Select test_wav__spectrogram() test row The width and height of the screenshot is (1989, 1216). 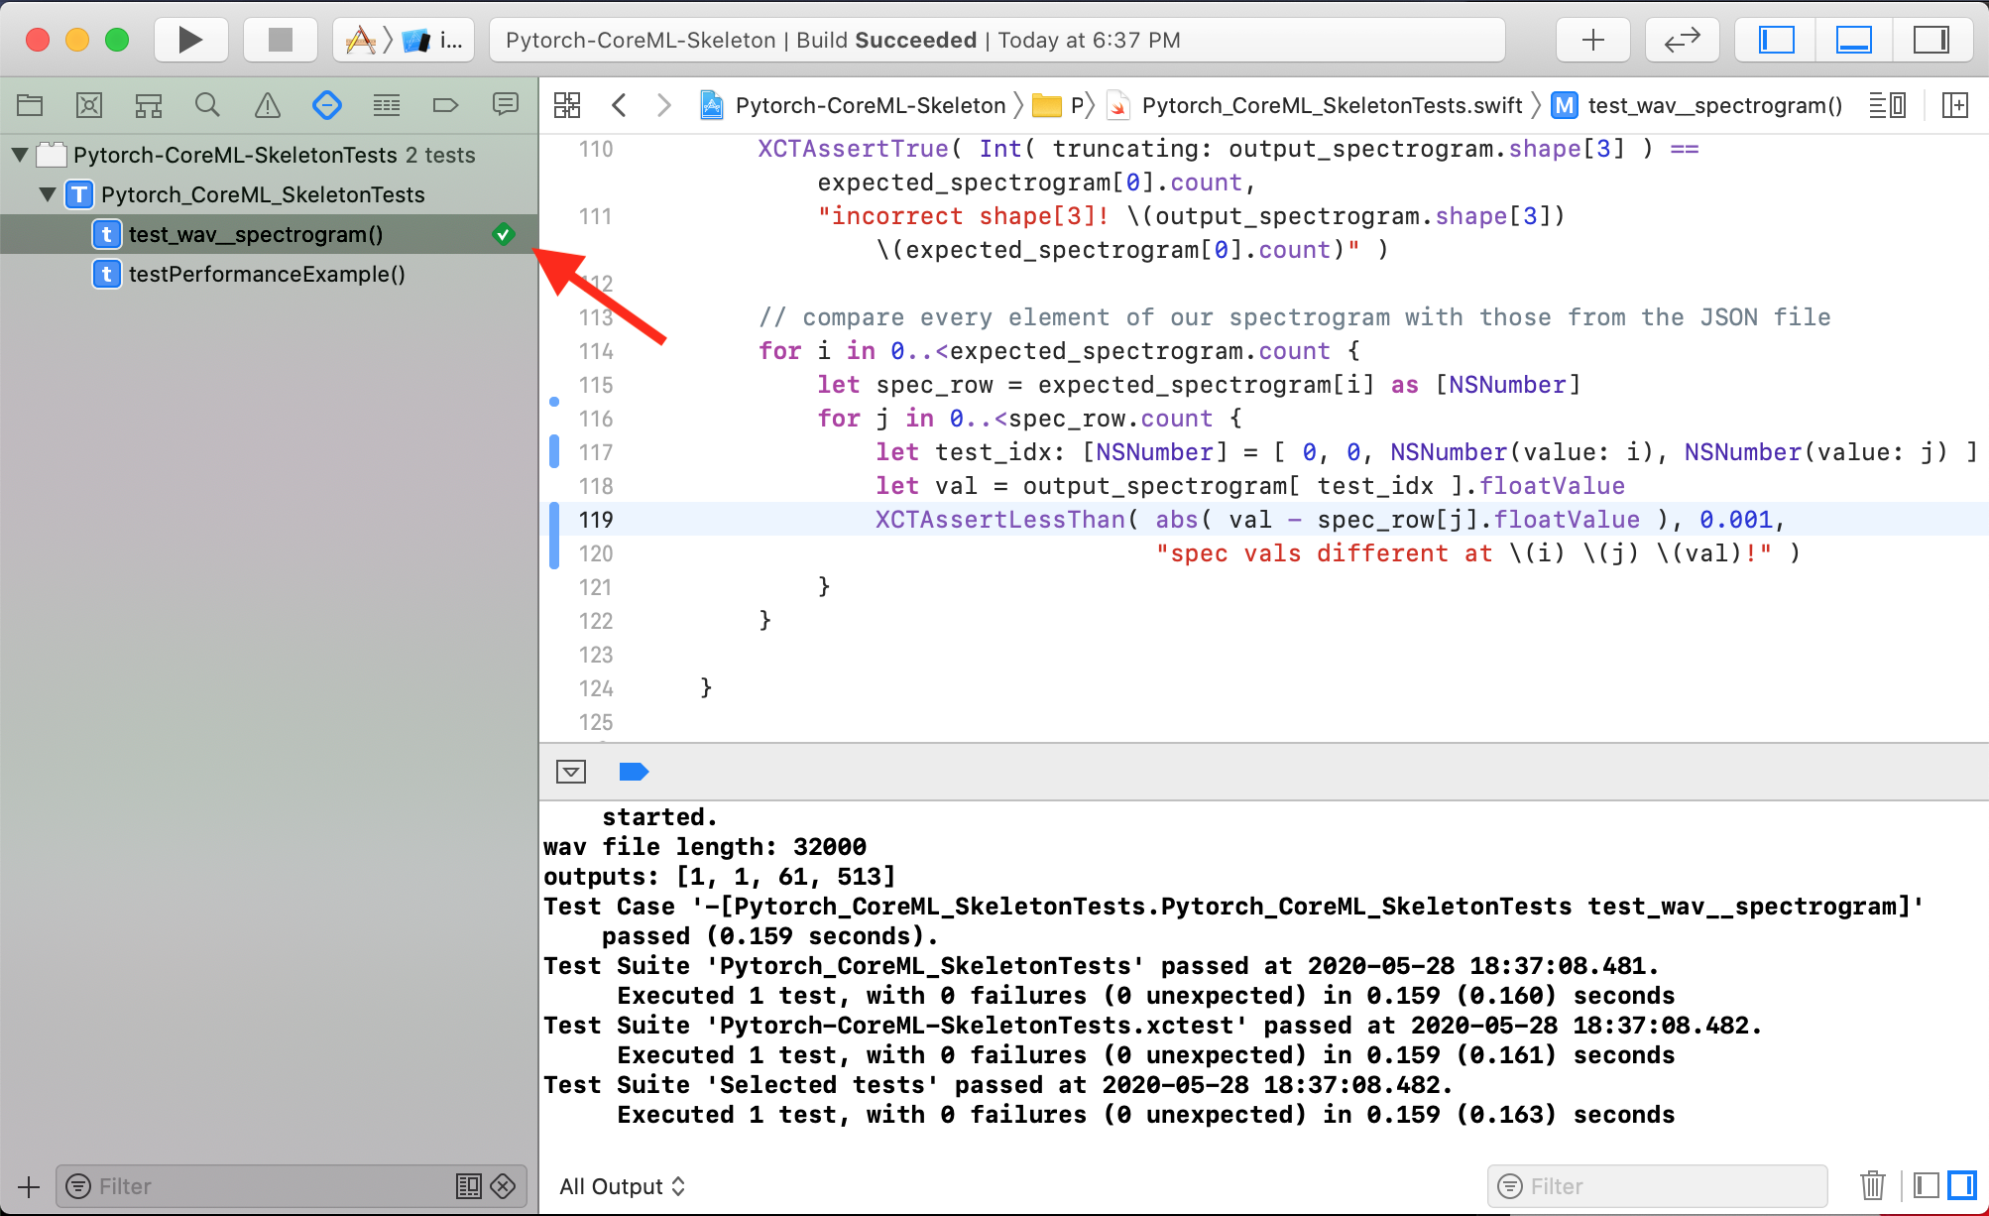coord(269,234)
